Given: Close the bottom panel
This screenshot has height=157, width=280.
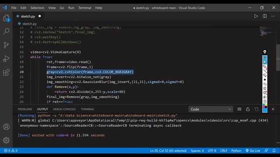Looking at the screenshot, I should click(x=273, y=109).
